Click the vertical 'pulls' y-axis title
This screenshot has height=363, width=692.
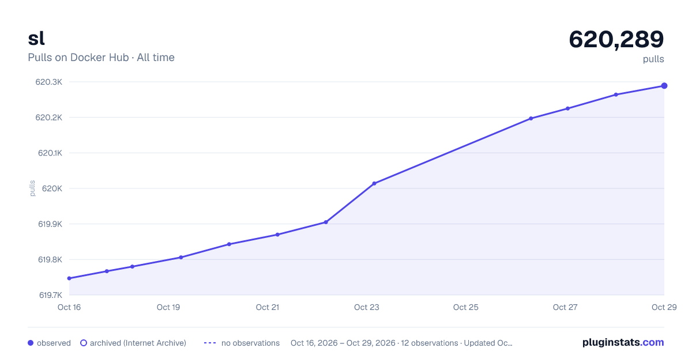(x=32, y=188)
